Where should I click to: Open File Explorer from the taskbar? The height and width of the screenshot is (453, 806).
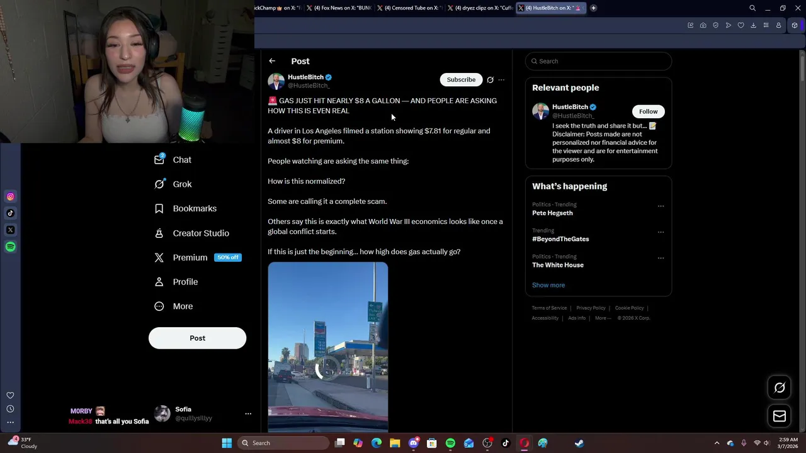tap(395, 443)
